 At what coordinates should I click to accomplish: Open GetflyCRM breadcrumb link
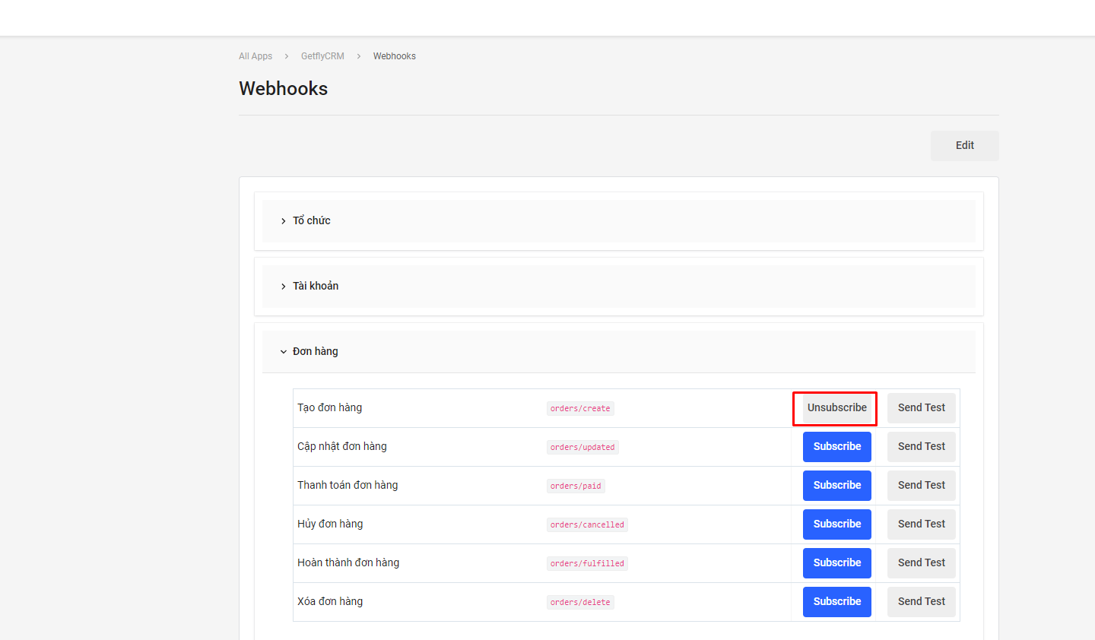(x=322, y=56)
